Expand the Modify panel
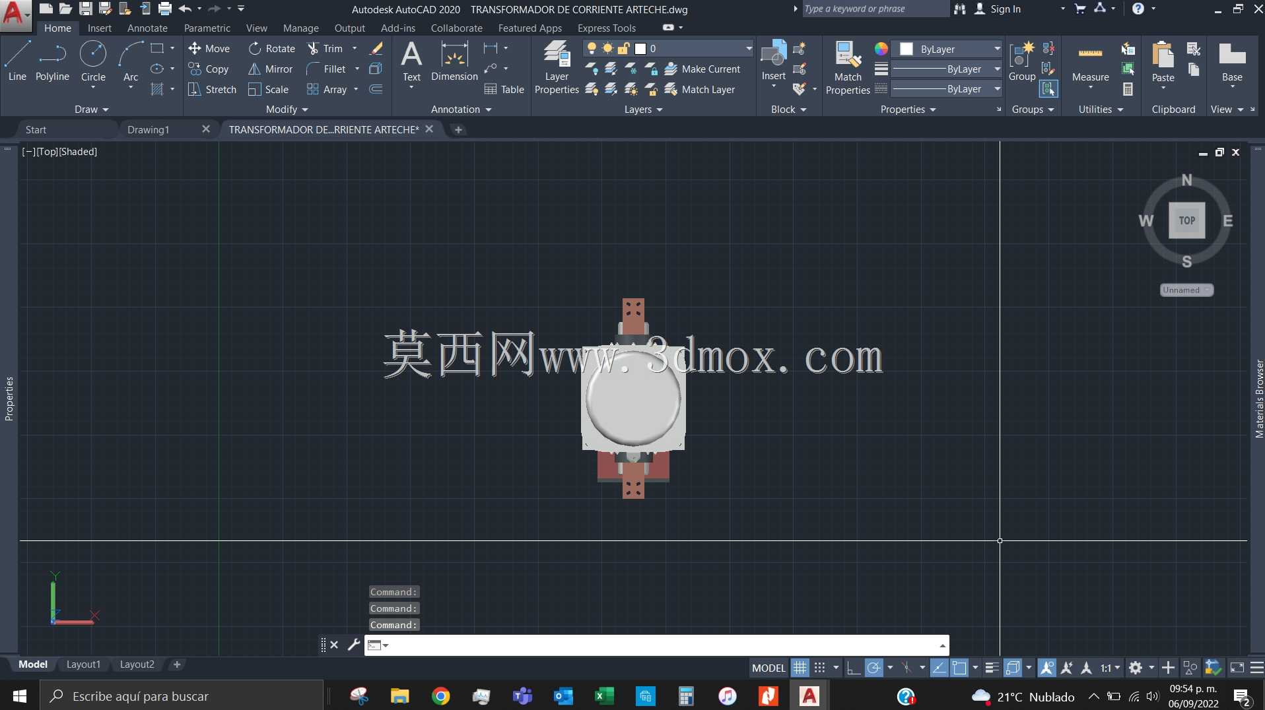 [x=287, y=109]
